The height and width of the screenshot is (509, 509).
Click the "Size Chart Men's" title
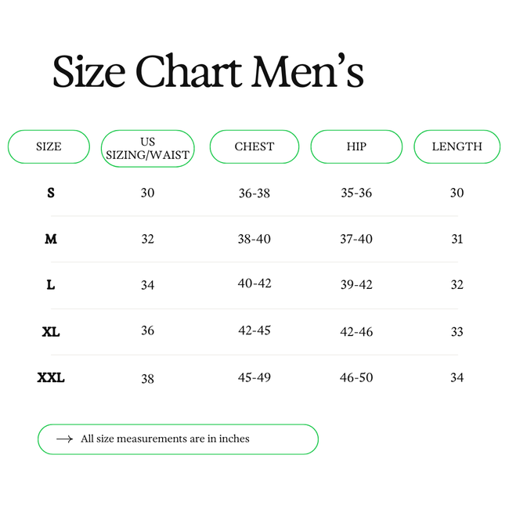pyautogui.click(x=208, y=72)
